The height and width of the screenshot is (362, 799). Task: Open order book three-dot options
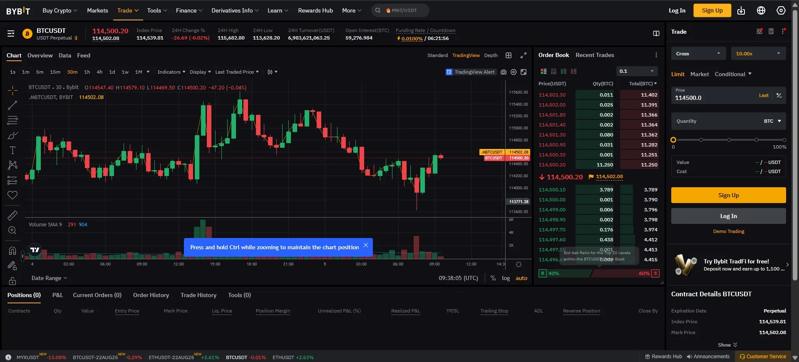click(x=656, y=55)
